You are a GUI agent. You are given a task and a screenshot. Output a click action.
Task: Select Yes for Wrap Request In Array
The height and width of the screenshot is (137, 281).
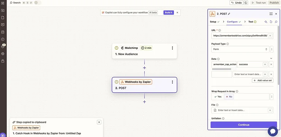click(x=218, y=97)
